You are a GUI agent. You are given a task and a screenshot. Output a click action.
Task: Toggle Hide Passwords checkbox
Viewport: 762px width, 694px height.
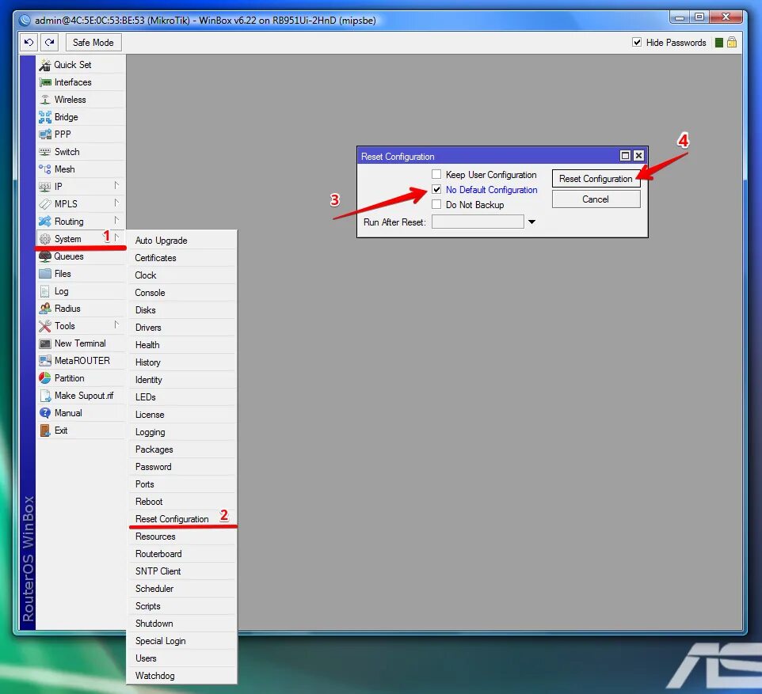(637, 42)
